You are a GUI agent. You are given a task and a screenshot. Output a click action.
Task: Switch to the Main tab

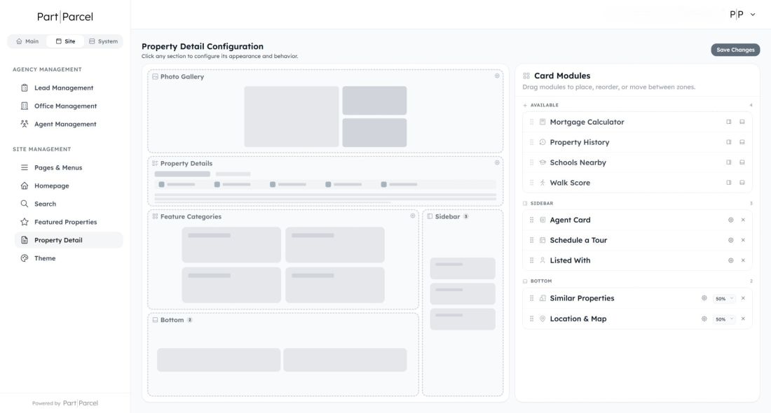pos(28,41)
